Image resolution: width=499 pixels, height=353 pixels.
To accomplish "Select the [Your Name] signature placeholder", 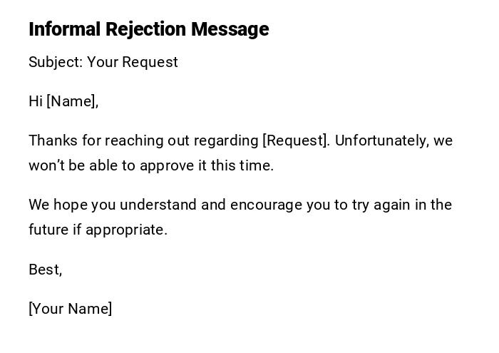I will pos(71,309).
